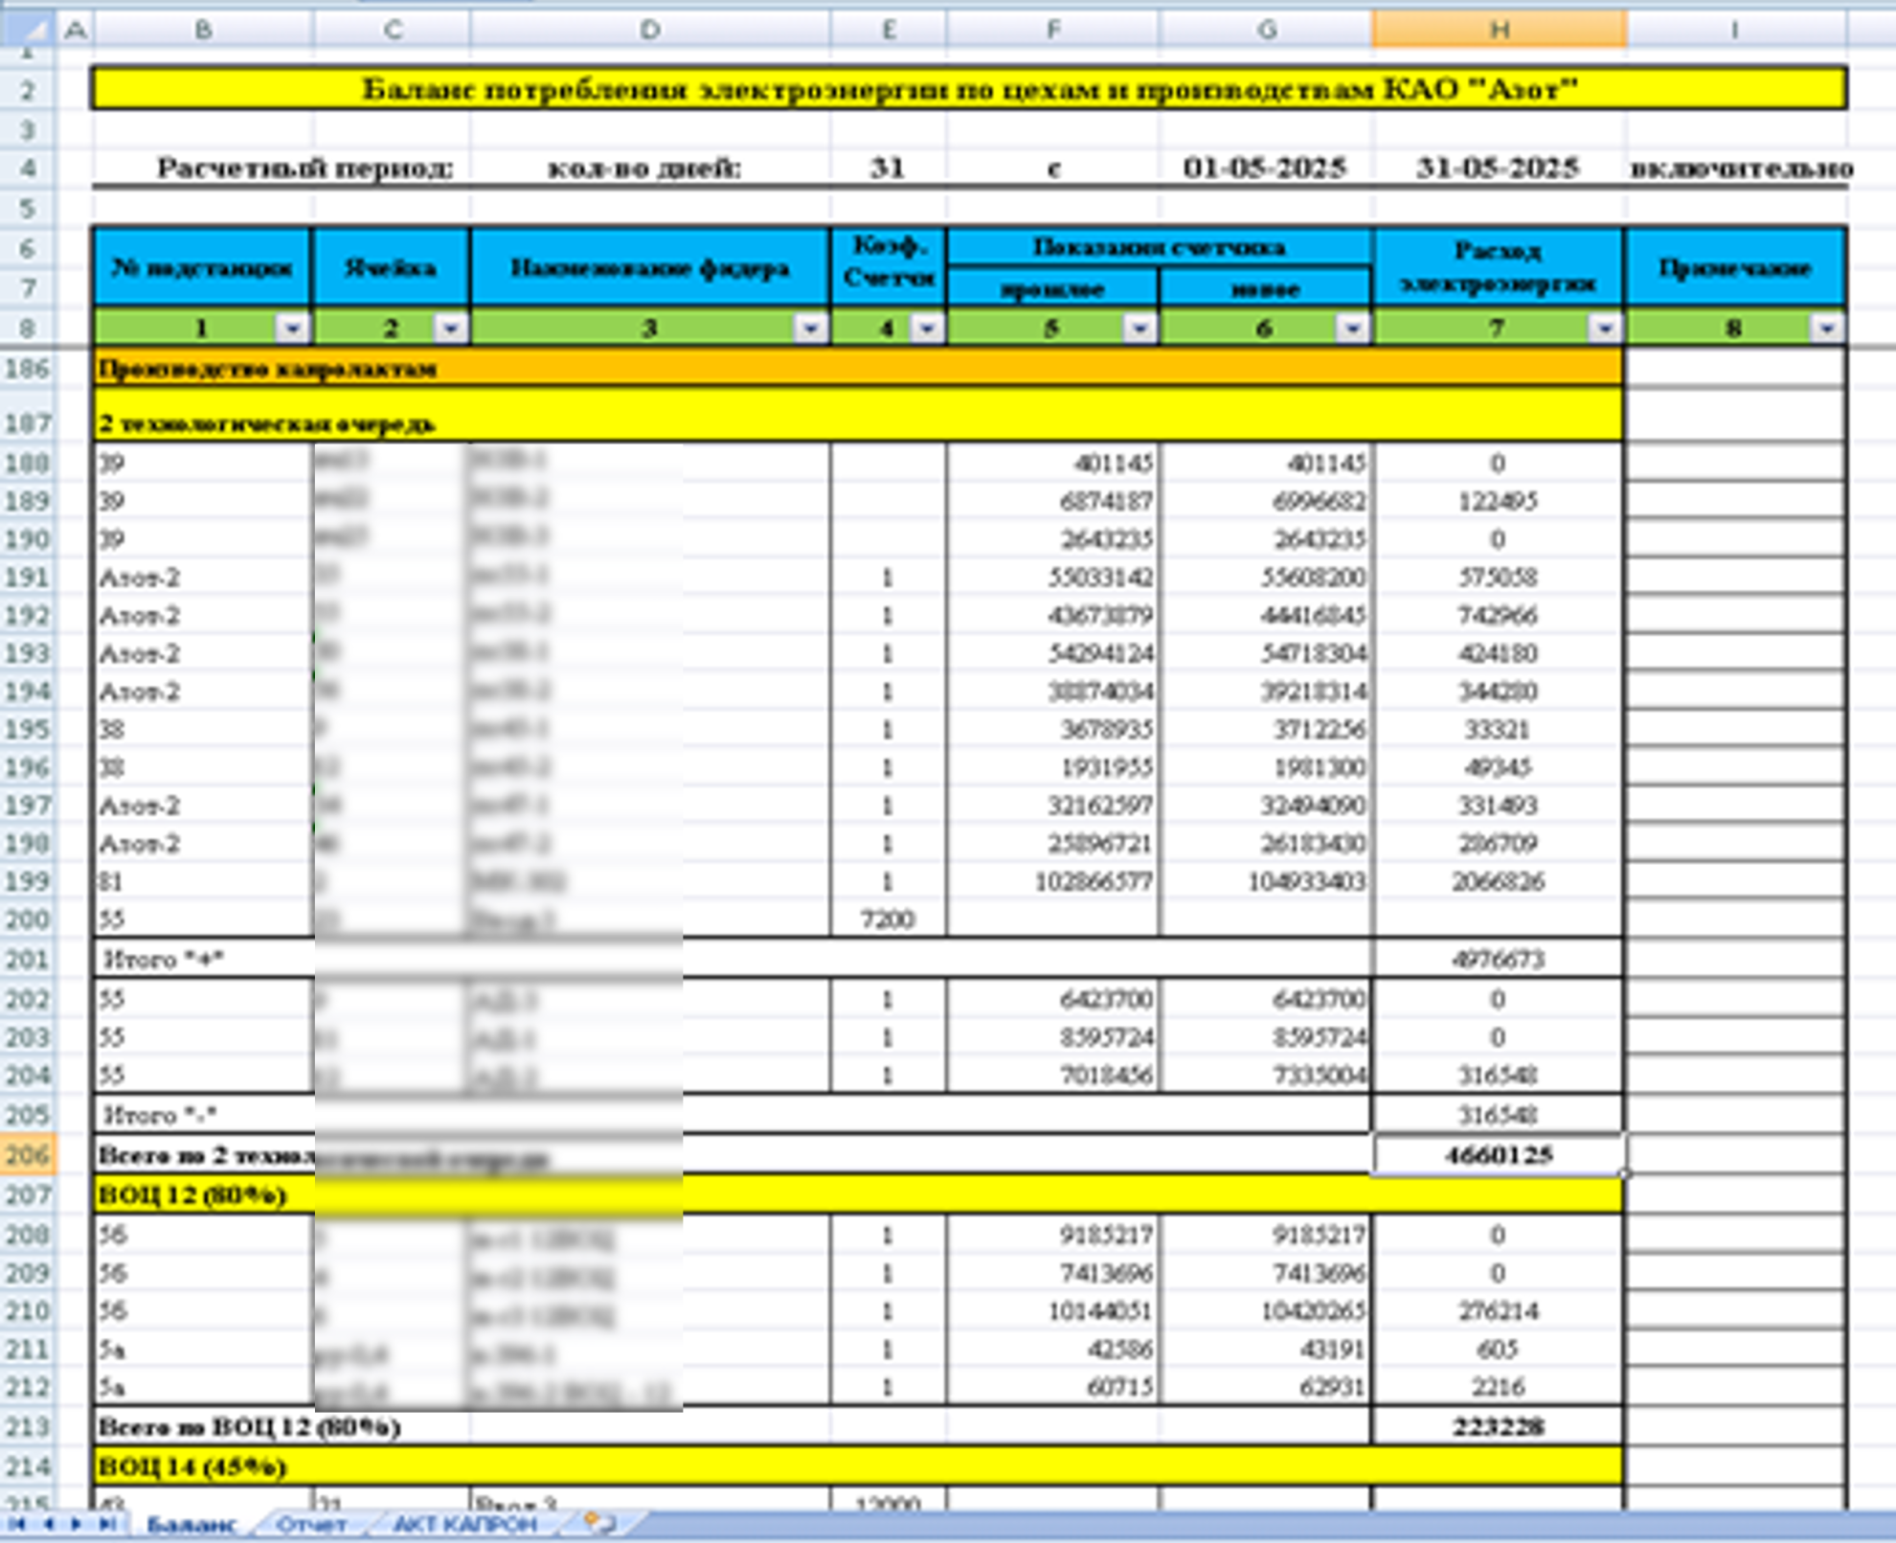The image size is (1896, 1543).
Task: Select row 206 header
Action: [x=27, y=1155]
